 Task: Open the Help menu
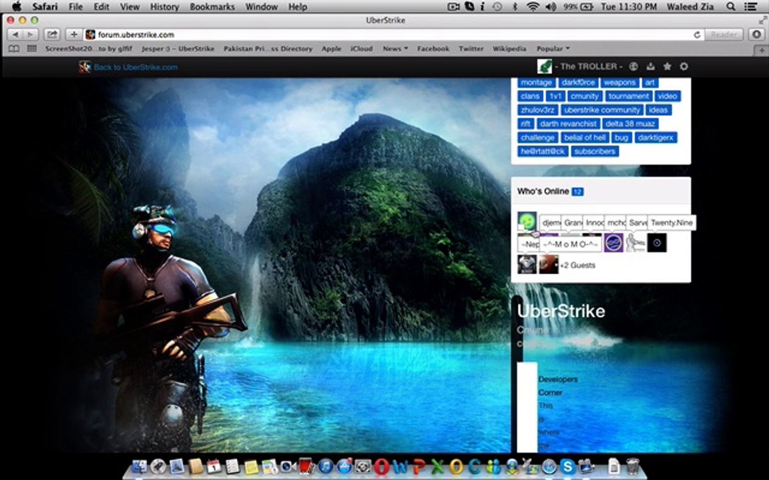[297, 7]
